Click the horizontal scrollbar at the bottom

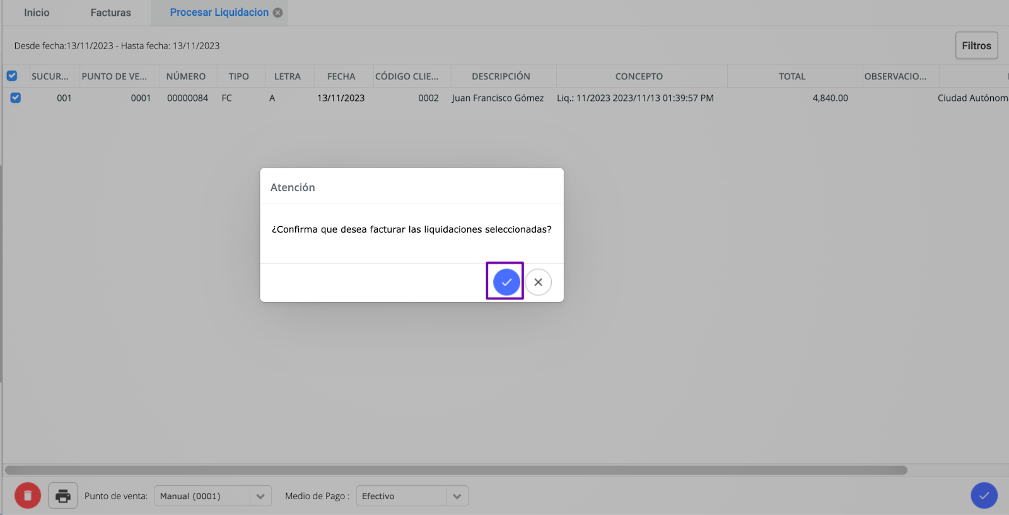coord(456,470)
